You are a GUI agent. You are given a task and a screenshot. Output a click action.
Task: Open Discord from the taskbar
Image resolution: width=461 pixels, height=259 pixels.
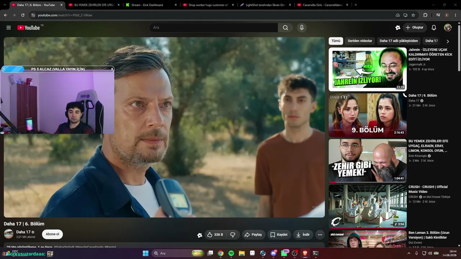pyautogui.click(x=274, y=253)
